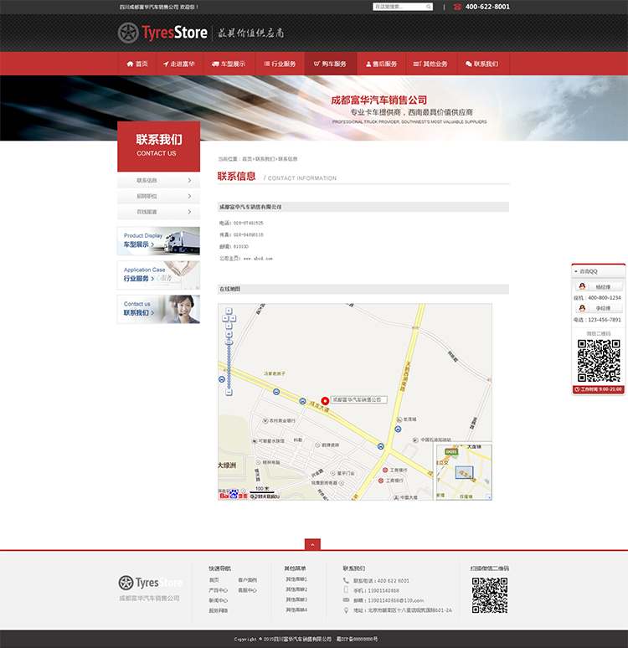This screenshot has height=648, width=628.
Task: Expand the 联系信息 sidebar item
Action: click(x=158, y=180)
